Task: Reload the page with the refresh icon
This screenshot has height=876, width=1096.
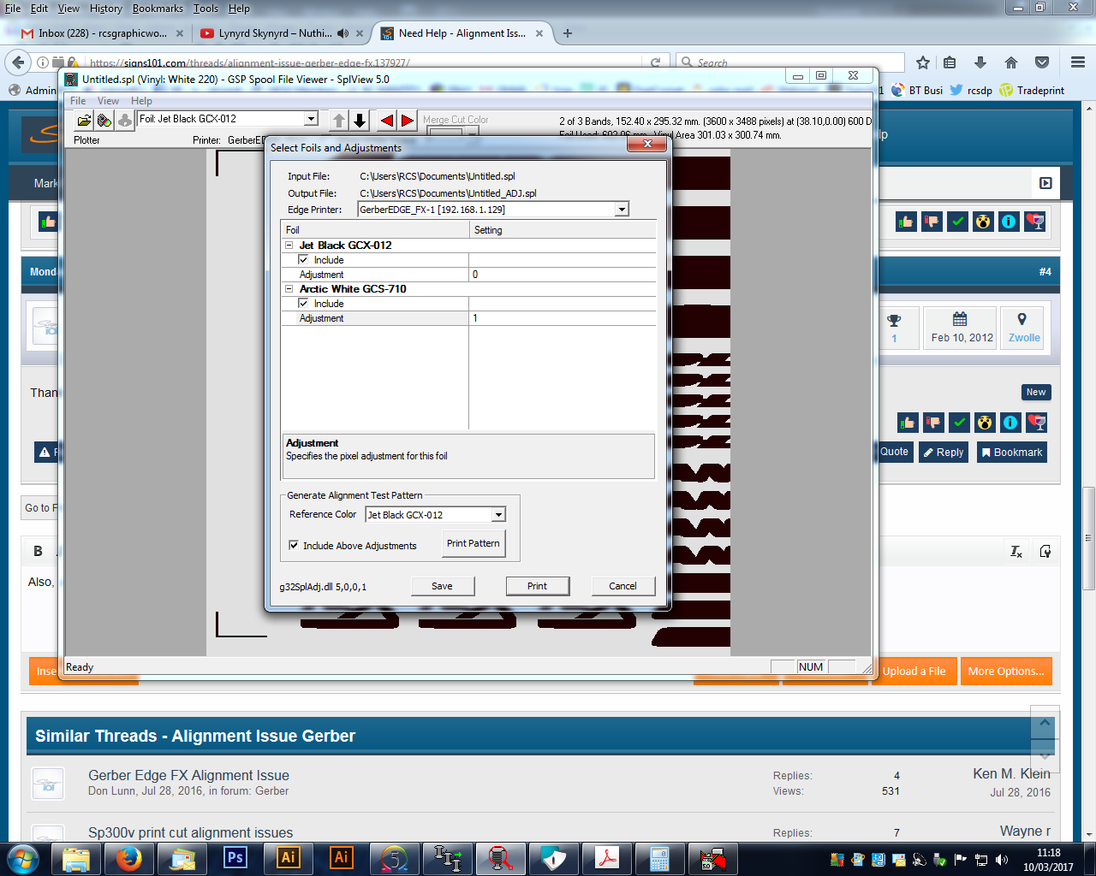Action: pyautogui.click(x=655, y=62)
